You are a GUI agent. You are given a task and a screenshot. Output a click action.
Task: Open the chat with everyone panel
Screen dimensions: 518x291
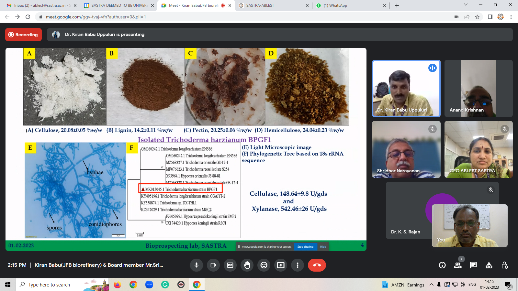coord(473,265)
